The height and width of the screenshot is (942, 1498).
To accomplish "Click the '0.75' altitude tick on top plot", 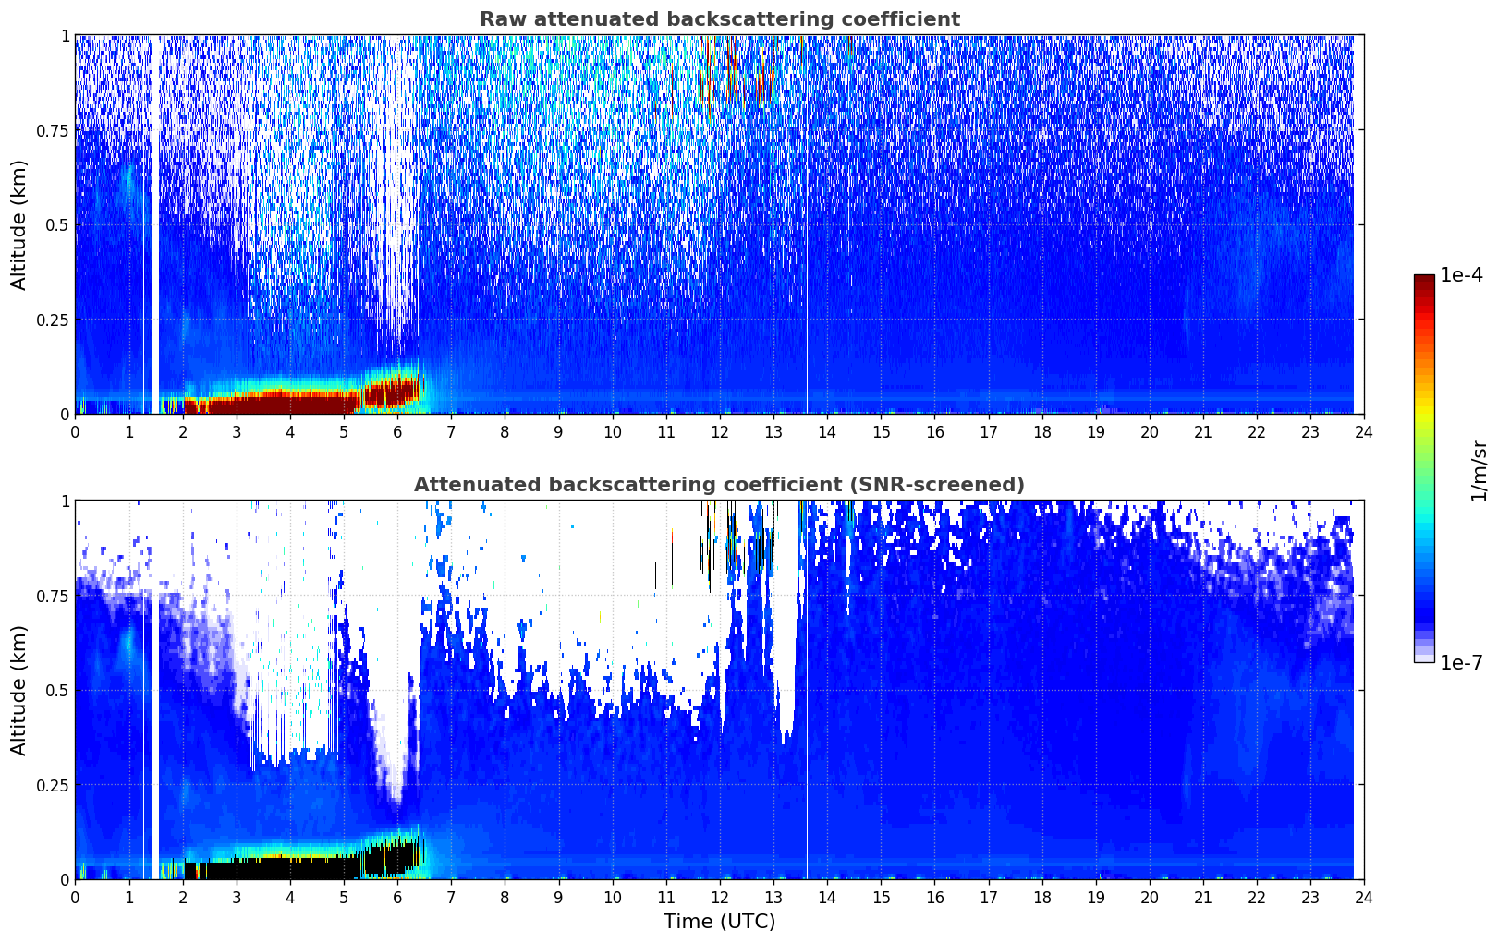I will [x=53, y=130].
